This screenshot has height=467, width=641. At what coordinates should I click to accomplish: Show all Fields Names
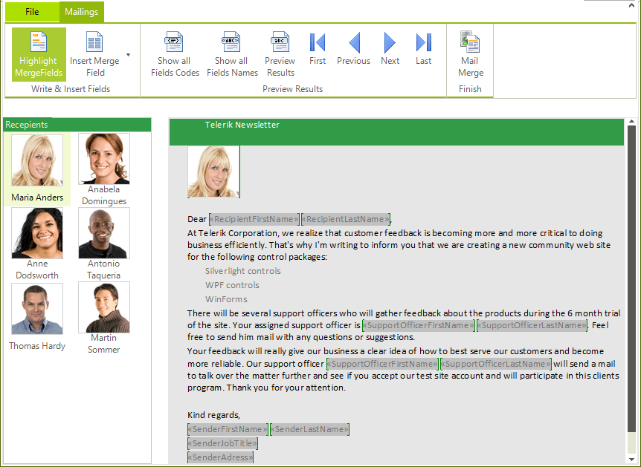click(x=232, y=54)
